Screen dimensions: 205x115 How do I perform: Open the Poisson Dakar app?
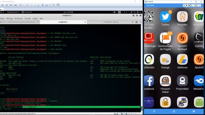coord(165,81)
